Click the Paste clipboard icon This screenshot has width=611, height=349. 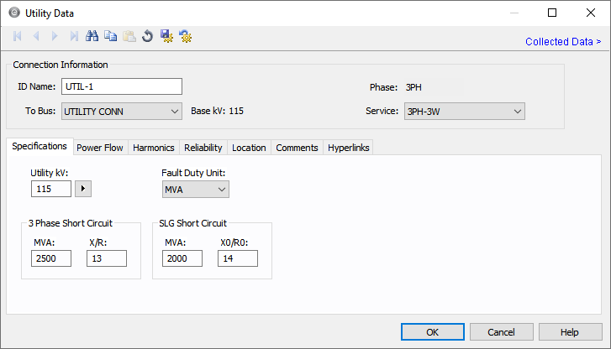(x=129, y=36)
